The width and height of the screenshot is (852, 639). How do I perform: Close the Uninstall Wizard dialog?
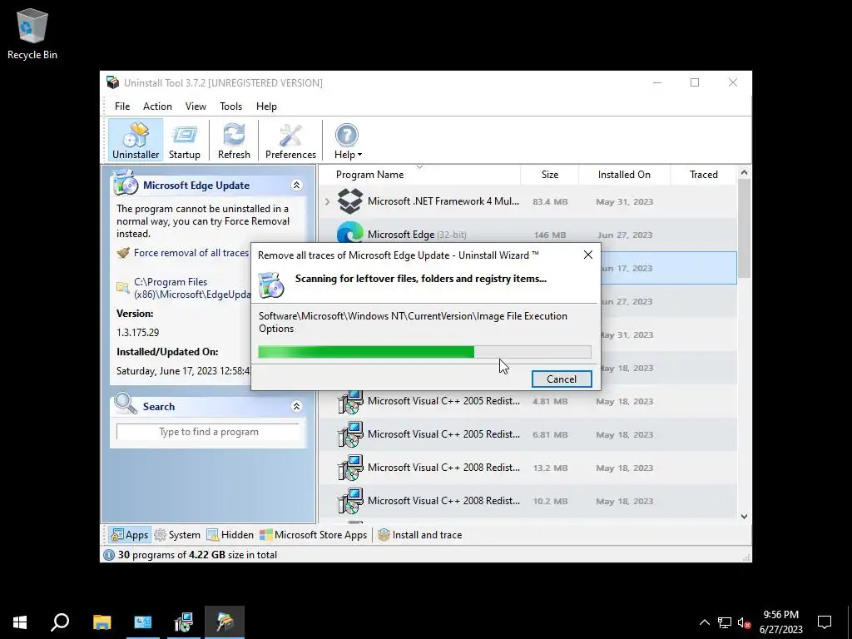pyautogui.click(x=588, y=255)
